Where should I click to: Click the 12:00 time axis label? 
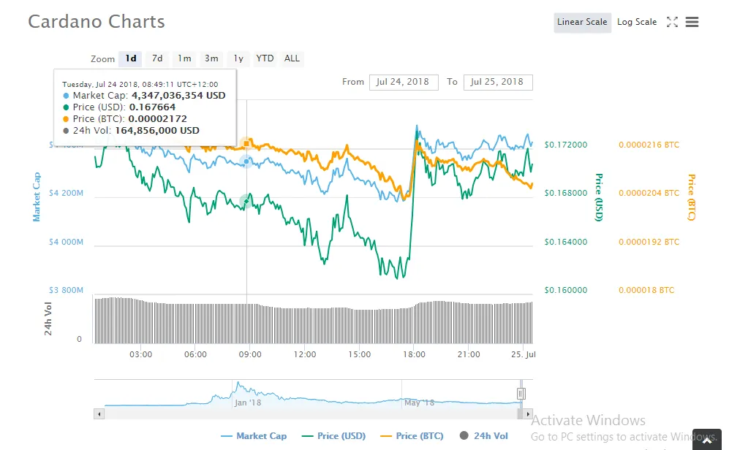[305, 354]
